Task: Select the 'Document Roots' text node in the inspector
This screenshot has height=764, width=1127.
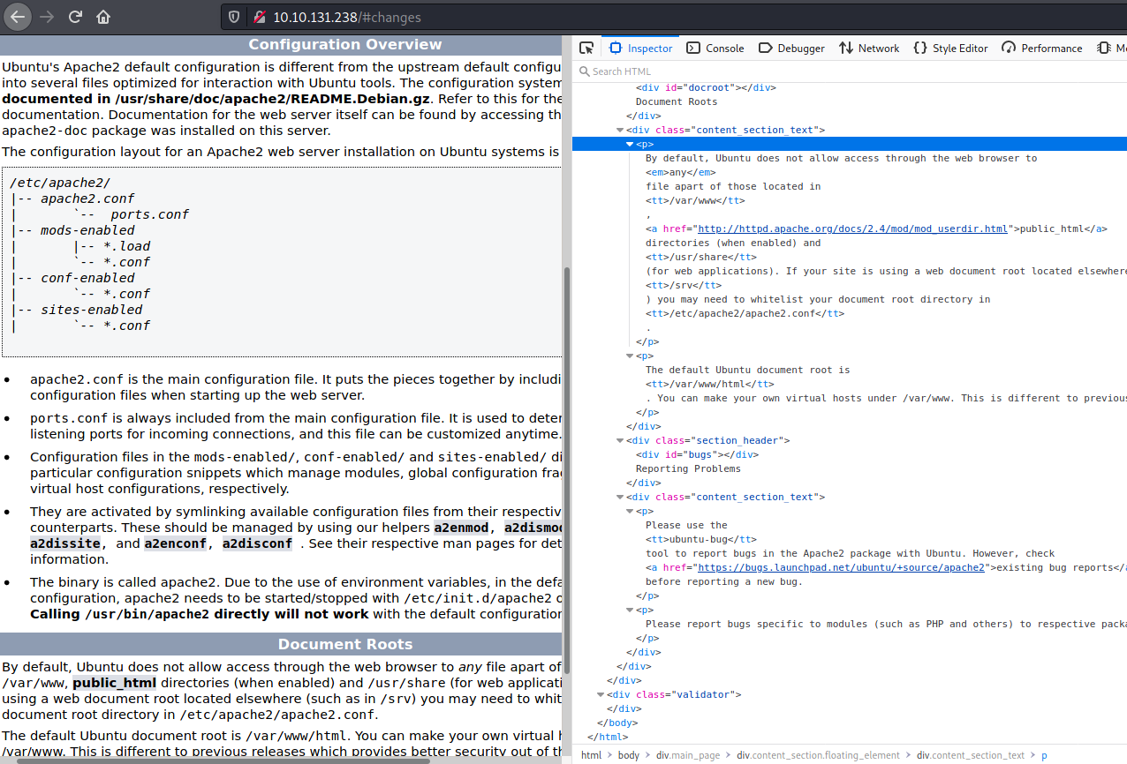Action: coord(677,101)
